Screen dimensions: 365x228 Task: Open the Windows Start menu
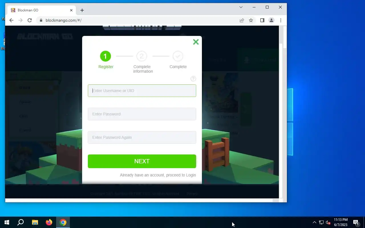click(x=7, y=222)
